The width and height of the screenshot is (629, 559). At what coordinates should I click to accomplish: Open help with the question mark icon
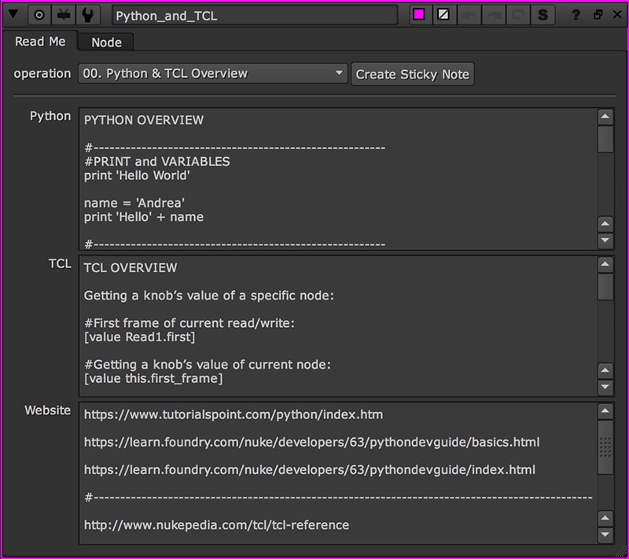tap(576, 15)
